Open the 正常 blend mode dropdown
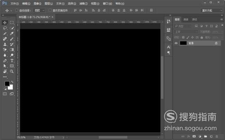 pyautogui.click(x=186, y=32)
